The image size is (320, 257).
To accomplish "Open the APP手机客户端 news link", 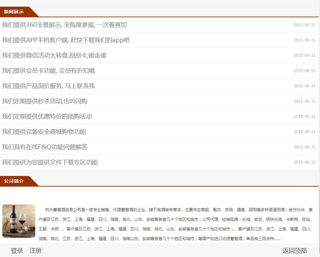I will point(66,40).
